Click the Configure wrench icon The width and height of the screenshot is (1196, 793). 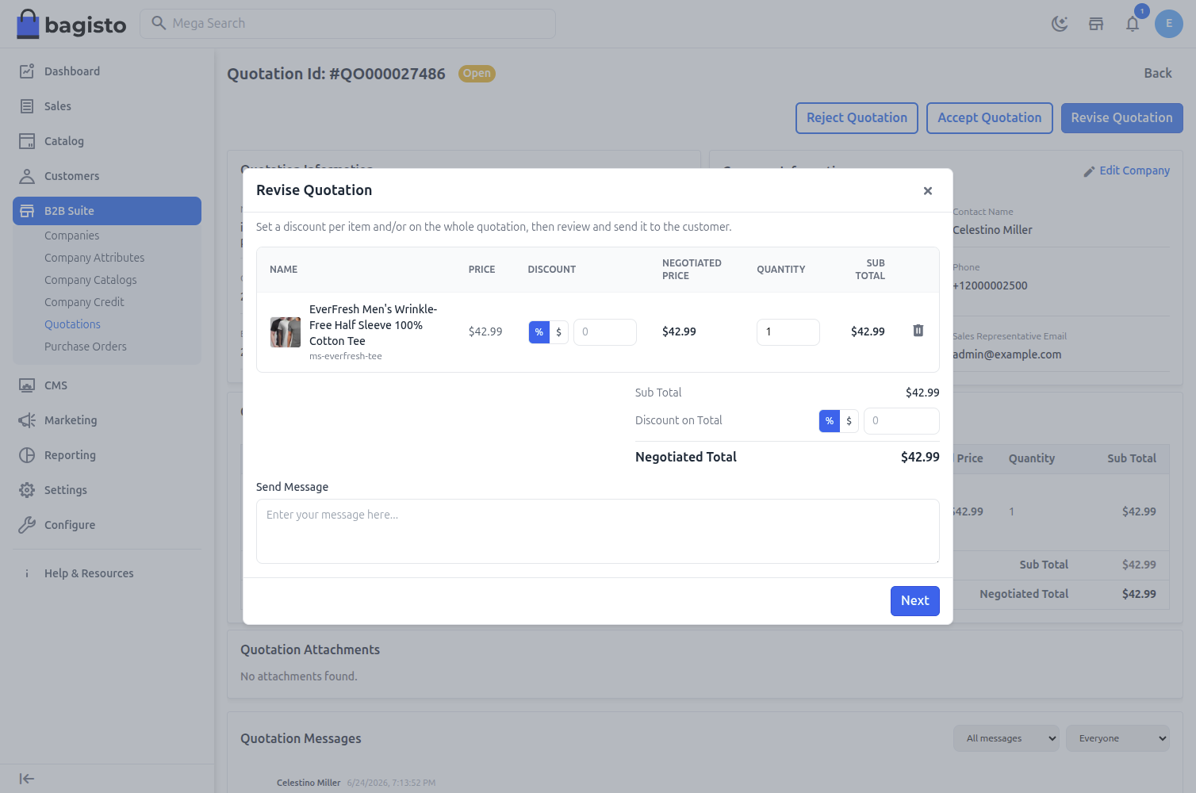tap(27, 525)
